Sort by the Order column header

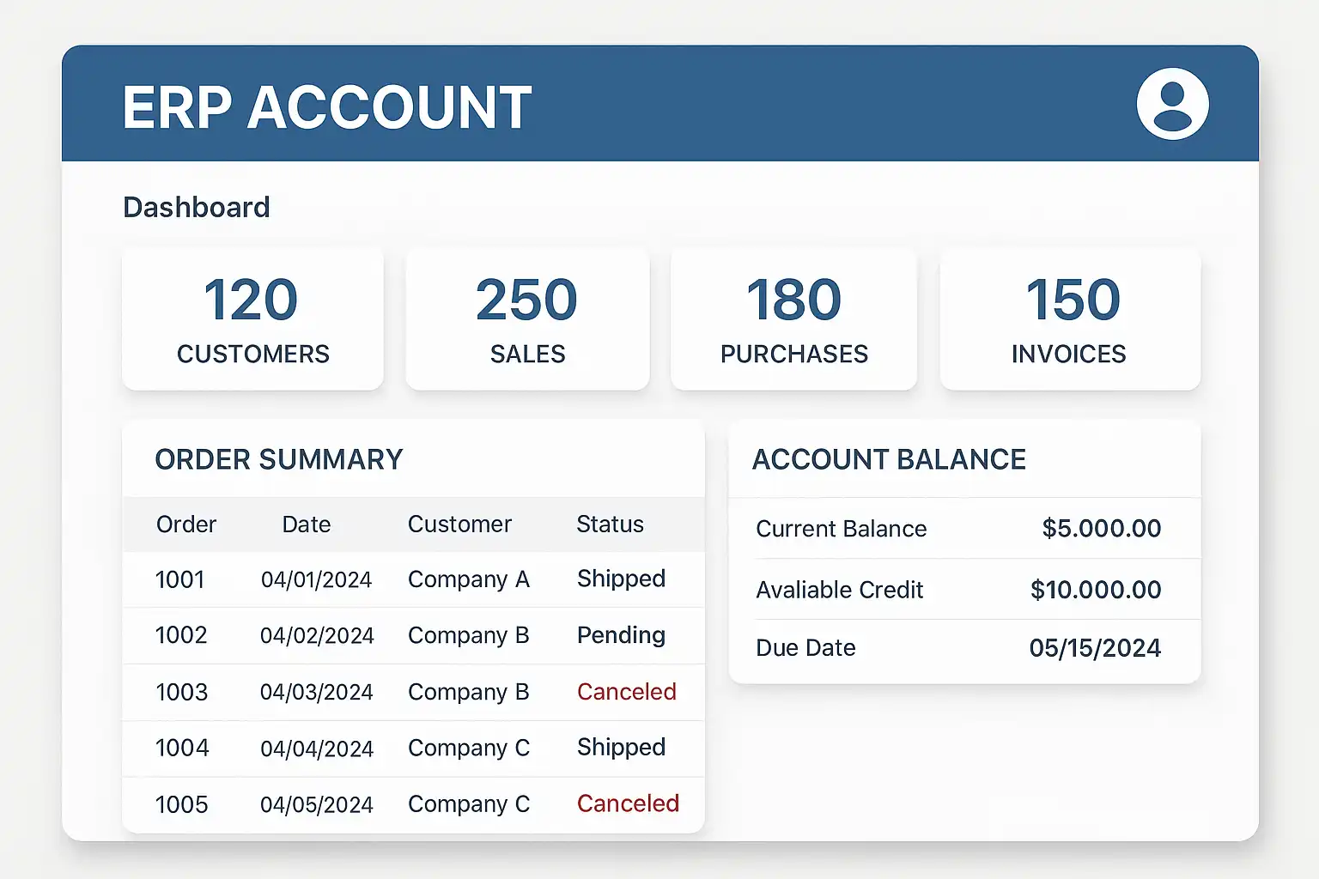coord(186,524)
